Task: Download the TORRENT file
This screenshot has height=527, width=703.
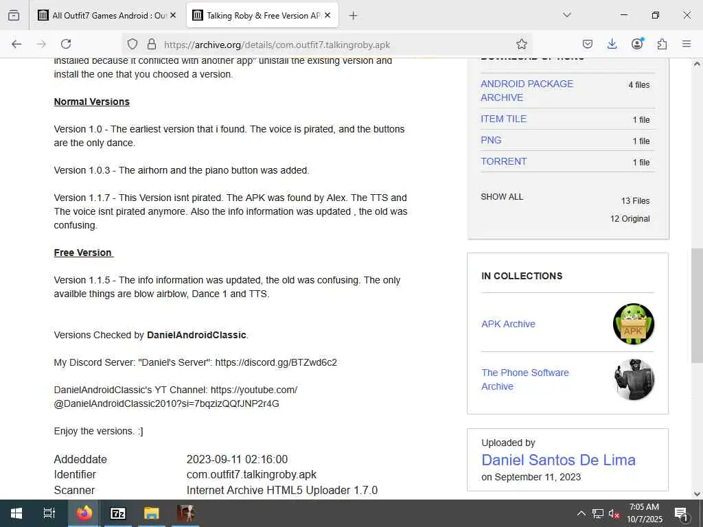Action: pos(503,161)
